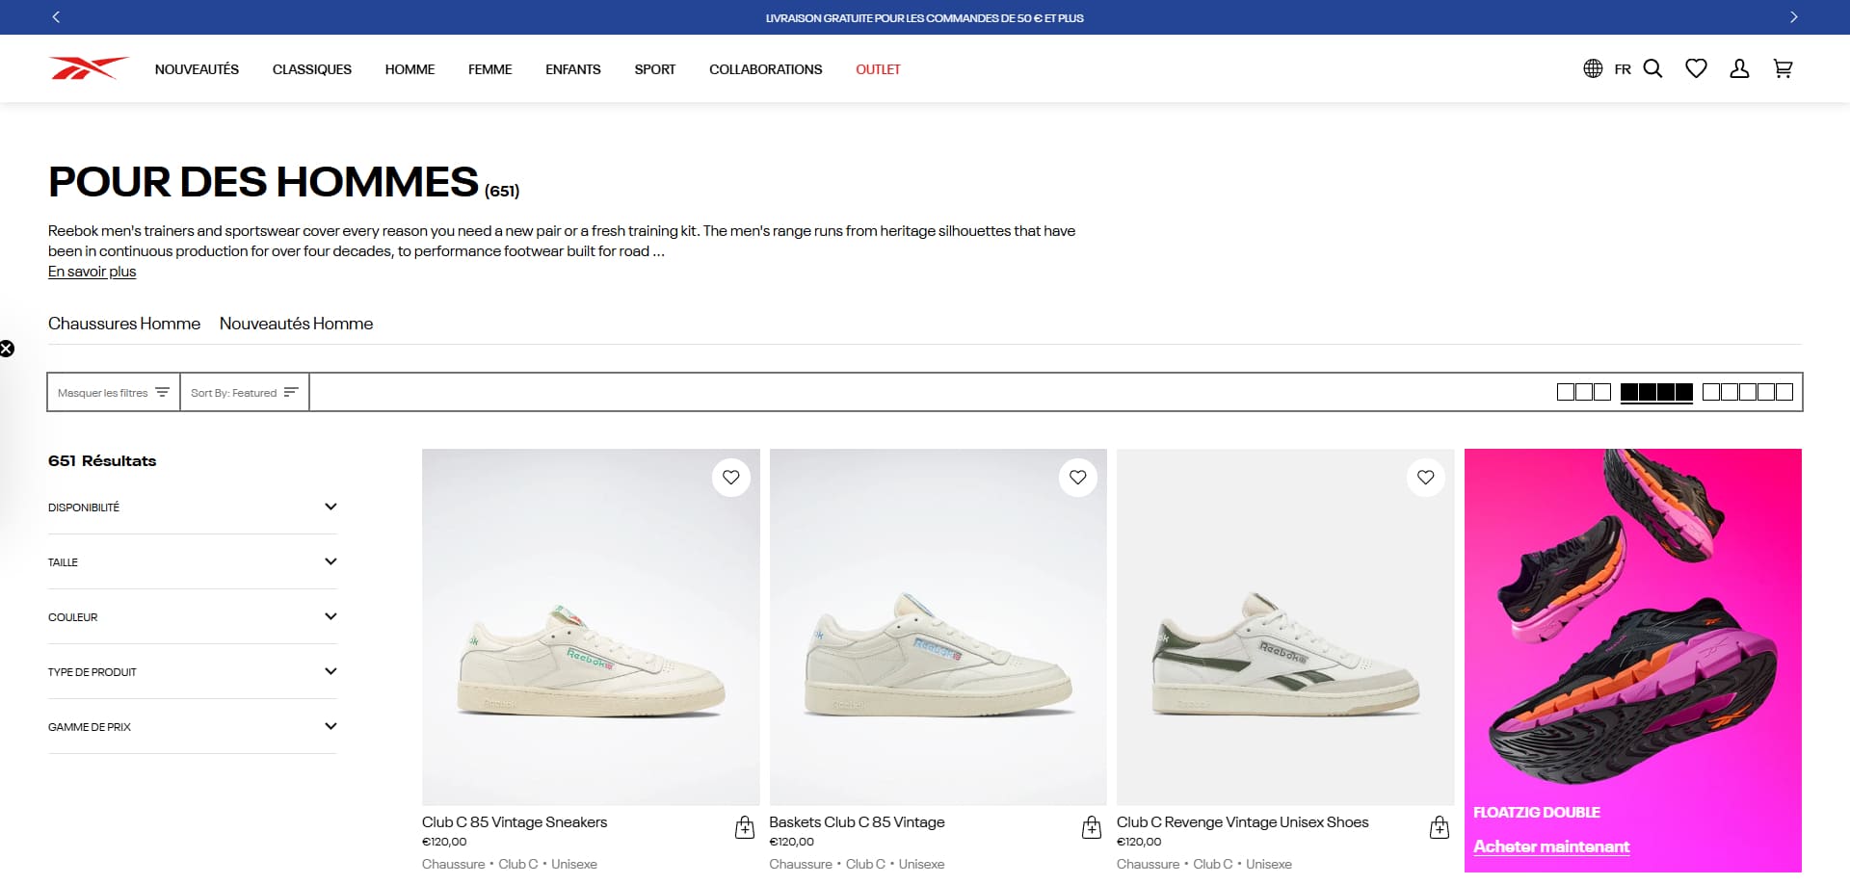Screen dimensions: 1850x885
Task: Favorite the Baskets Club C 85 Vintage
Action: [1078, 477]
